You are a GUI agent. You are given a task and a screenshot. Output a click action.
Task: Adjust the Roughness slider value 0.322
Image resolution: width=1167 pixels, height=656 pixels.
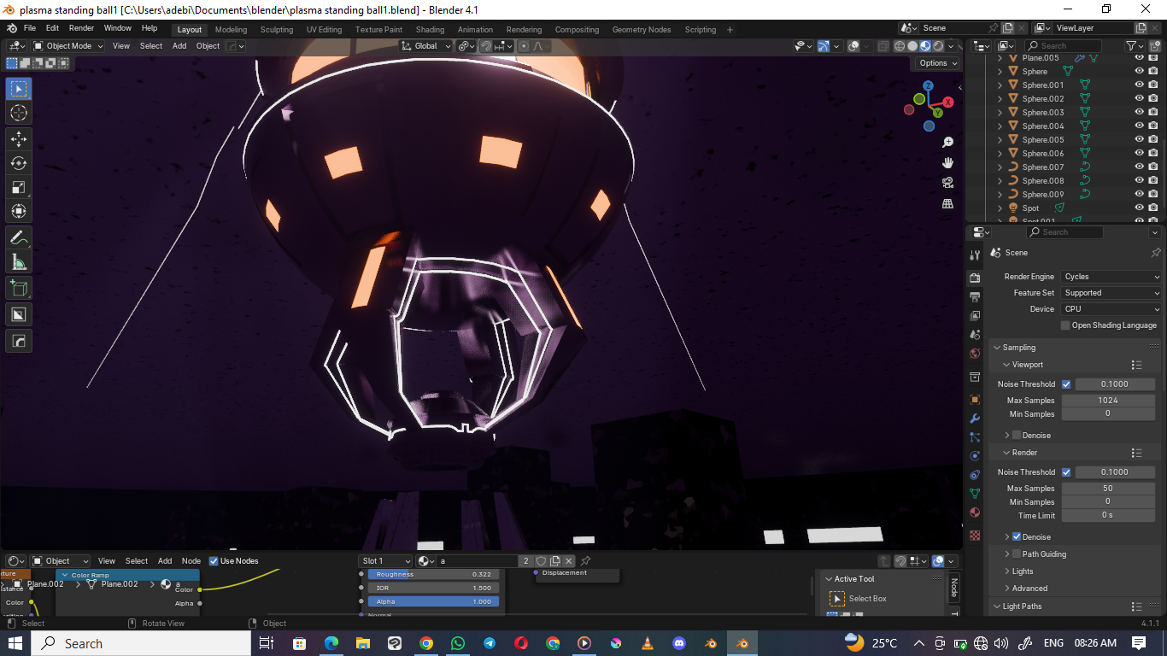[x=433, y=575]
